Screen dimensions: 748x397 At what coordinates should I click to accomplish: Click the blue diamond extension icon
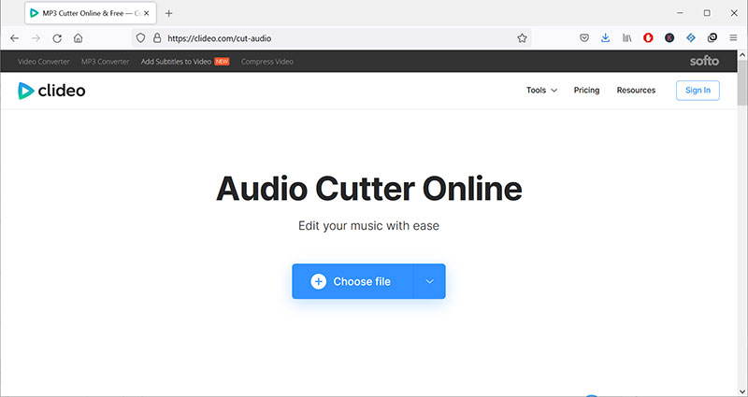coord(691,38)
